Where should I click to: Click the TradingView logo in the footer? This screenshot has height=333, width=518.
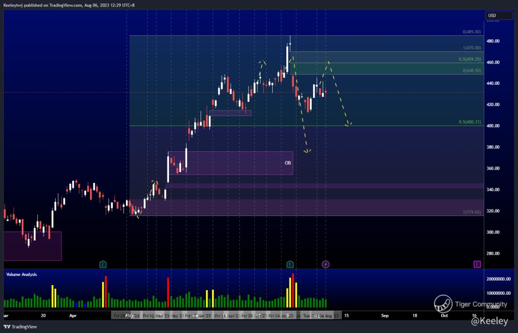coord(20,327)
